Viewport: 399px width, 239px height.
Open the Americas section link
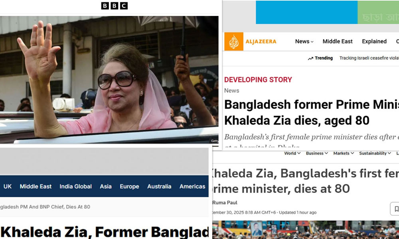pos(192,186)
